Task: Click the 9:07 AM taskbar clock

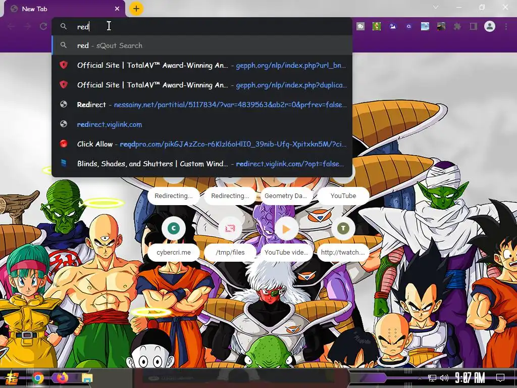Action: pyautogui.click(x=470, y=378)
